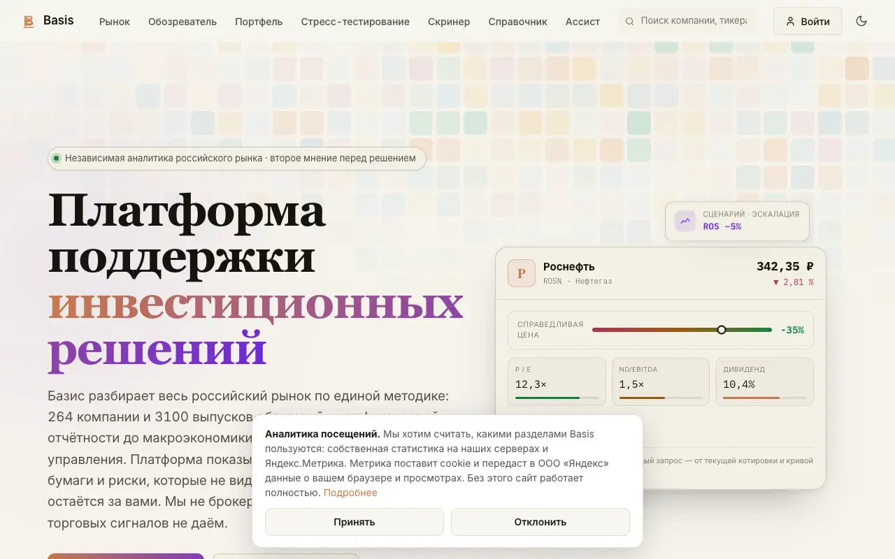Image resolution: width=895 pixels, height=559 pixels.
Task: Click the fair price slider handle
Action: coord(722,330)
